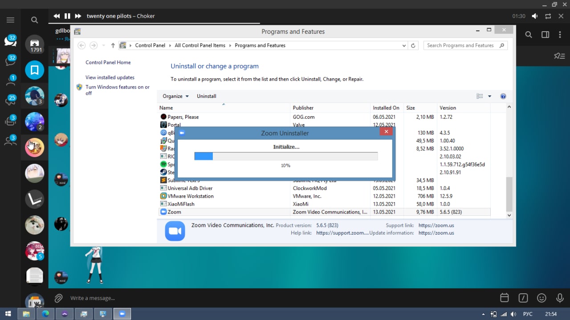Open the Windows Start button
The width and height of the screenshot is (570, 320).
(8, 314)
